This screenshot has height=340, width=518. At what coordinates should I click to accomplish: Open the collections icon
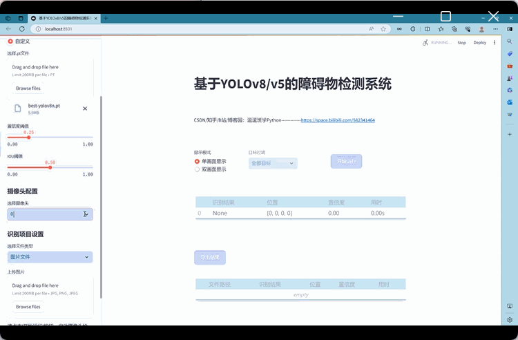(x=454, y=29)
